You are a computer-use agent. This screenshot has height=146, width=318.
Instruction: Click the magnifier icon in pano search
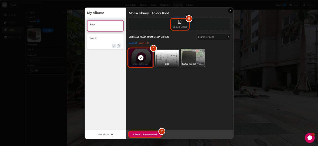(x=228, y=37)
